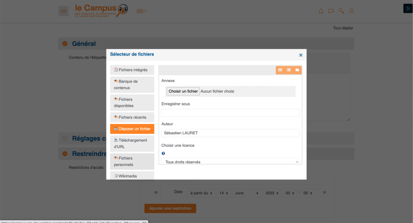Open the messages chat bubble icon

click(331, 11)
